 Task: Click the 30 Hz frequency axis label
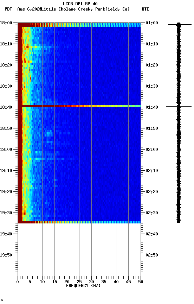(92, 282)
